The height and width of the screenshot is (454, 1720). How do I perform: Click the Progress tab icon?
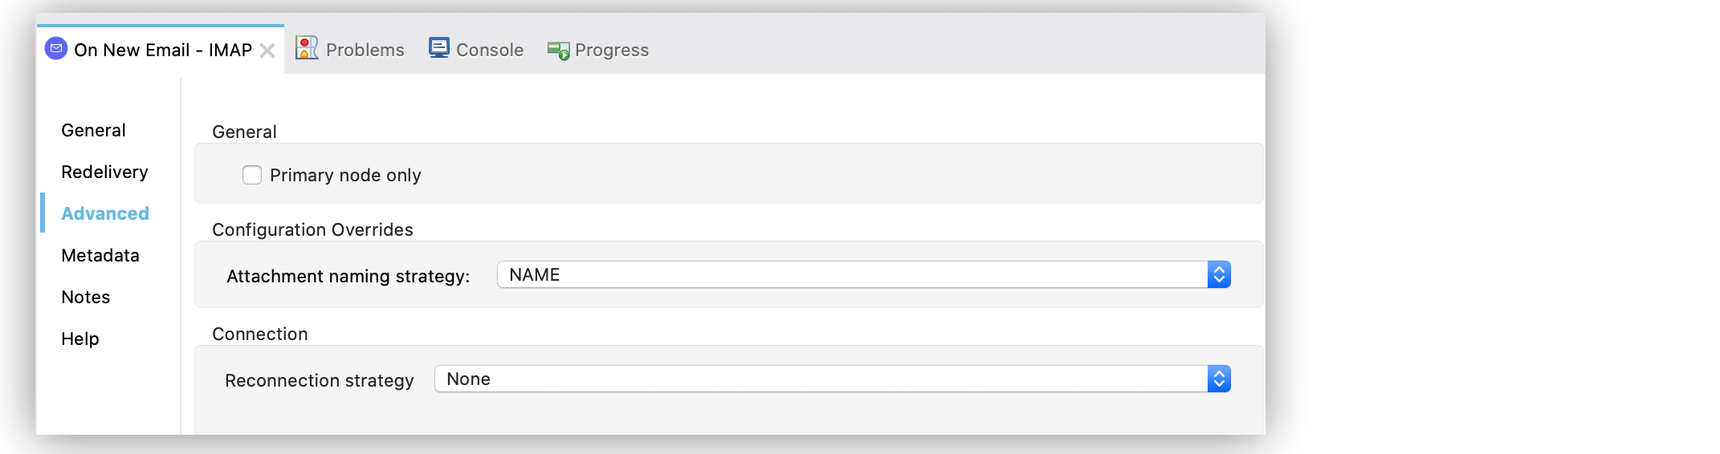[558, 50]
